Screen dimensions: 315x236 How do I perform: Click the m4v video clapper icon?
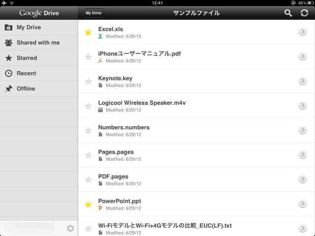[x=100, y=110]
